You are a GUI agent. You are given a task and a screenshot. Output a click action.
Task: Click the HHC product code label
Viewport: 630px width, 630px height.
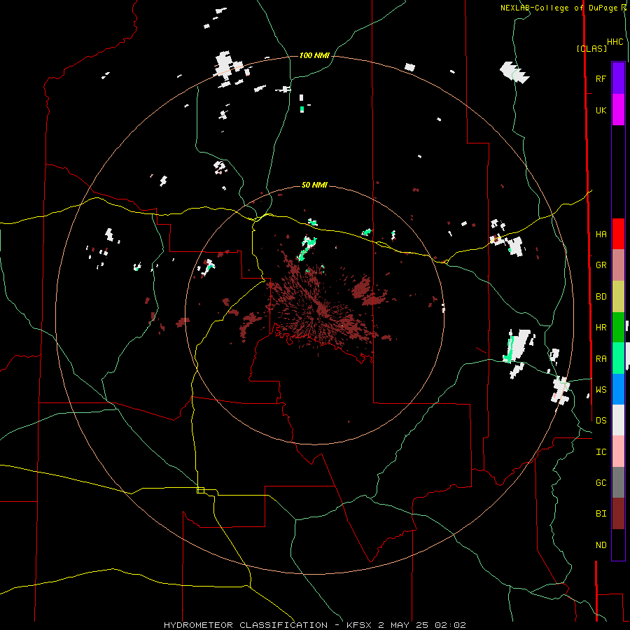(615, 42)
